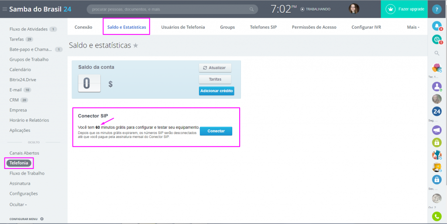Click the Configurar Menu gear icon
447x224 pixels.
point(42,219)
